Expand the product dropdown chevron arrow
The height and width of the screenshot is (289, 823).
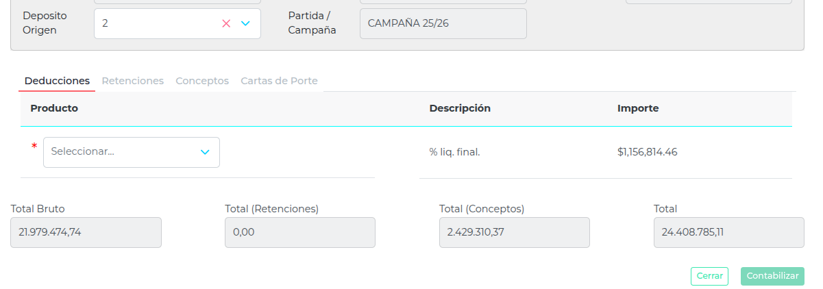point(205,152)
